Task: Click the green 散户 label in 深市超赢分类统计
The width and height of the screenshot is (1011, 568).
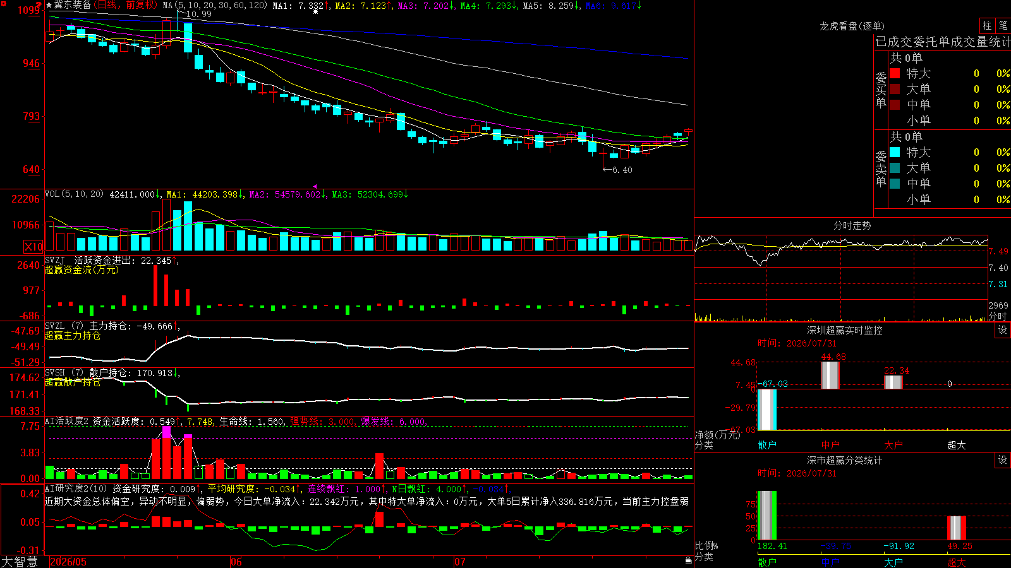Action: click(x=767, y=562)
